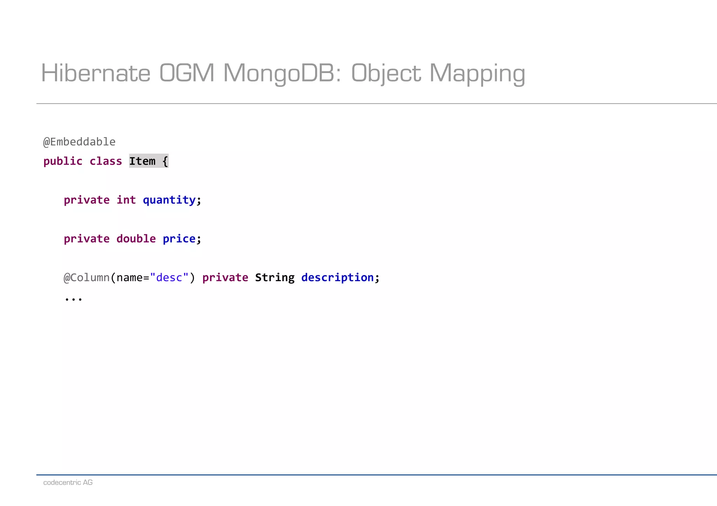Click the '...' ellipsis line
The image size is (717, 506).
74,299
